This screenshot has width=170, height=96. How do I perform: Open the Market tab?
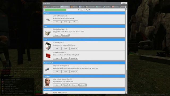click(74, 7)
